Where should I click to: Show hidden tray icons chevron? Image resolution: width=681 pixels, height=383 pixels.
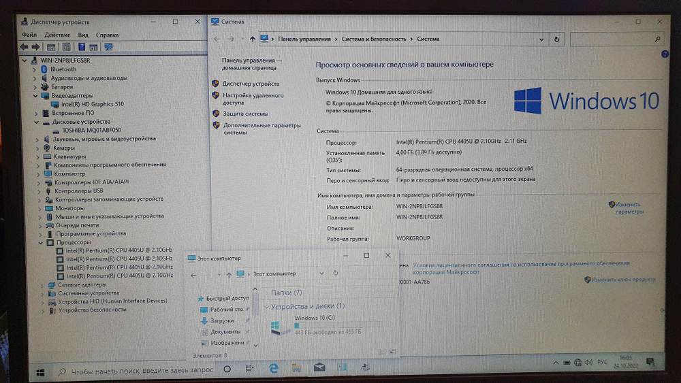coord(556,363)
